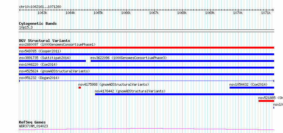Image resolution: width=283 pixels, height=133 pixels.
Task: Click the esv3891735 blue variant bar
Action: [52, 61]
